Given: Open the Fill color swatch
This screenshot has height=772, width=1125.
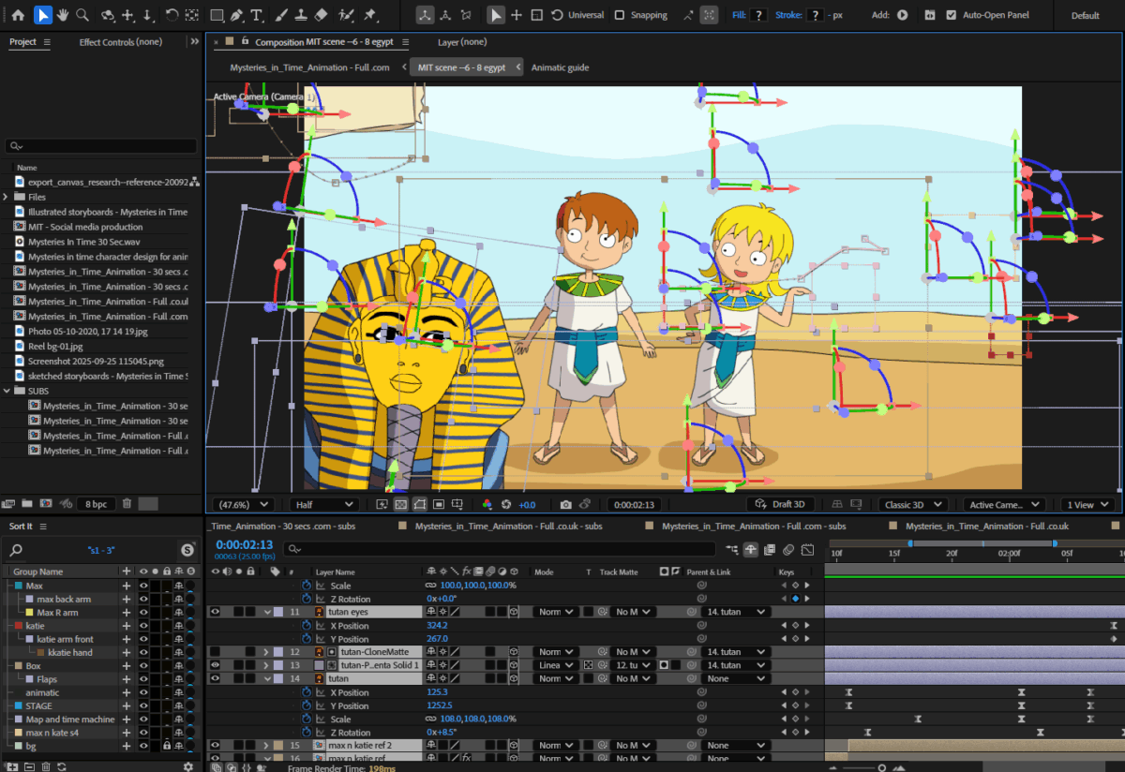Looking at the screenshot, I should click(758, 15).
